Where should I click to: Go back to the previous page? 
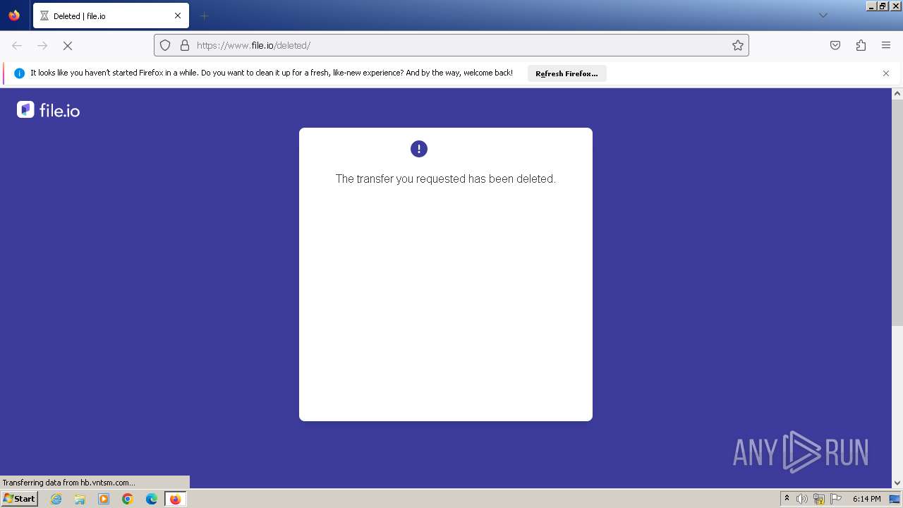pyautogui.click(x=17, y=45)
